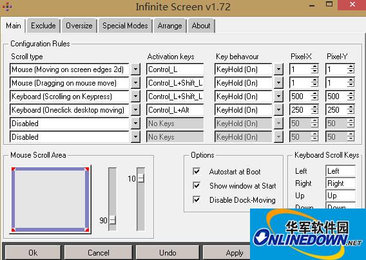Click the Activation keys column label
Viewport: 366px width, 260px height.
click(x=171, y=57)
